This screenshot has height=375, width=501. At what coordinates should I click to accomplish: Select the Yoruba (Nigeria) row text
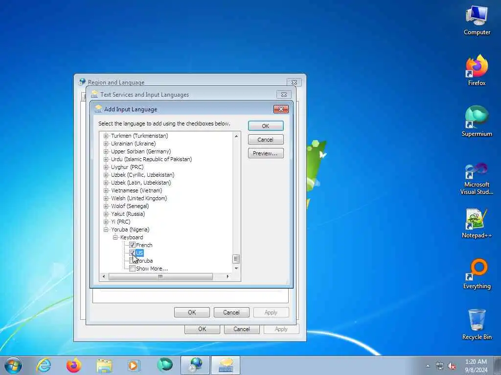[x=130, y=229]
